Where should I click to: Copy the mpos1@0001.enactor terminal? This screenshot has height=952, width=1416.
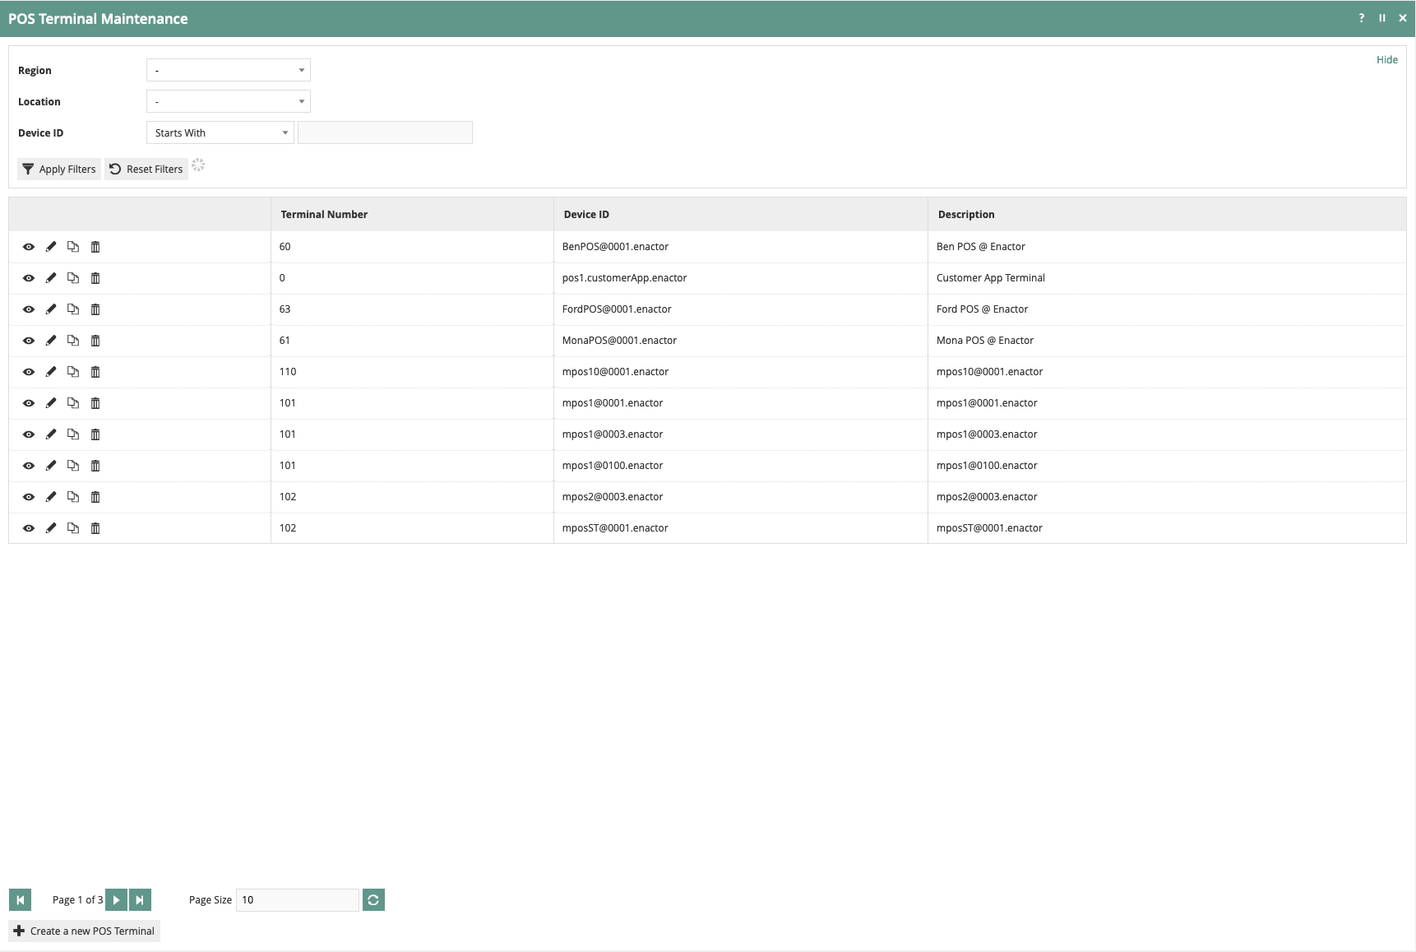point(73,403)
